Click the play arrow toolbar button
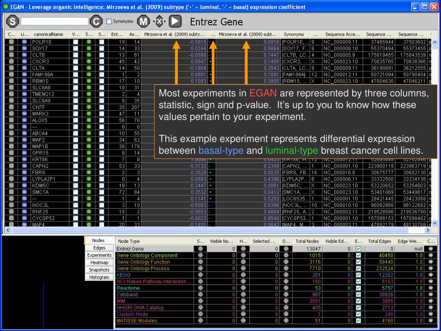The height and width of the screenshot is (331, 441). tap(175, 22)
